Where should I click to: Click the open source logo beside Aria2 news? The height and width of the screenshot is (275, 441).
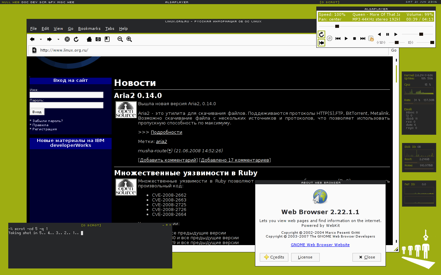pos(126,110)
